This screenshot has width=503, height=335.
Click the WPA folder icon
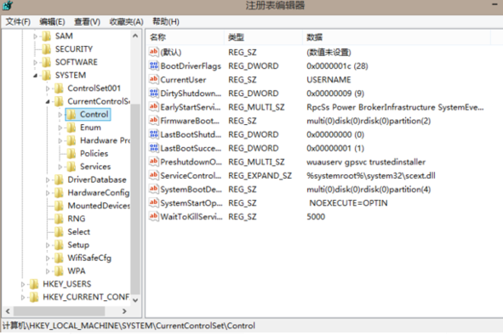(x=59, y=271)
